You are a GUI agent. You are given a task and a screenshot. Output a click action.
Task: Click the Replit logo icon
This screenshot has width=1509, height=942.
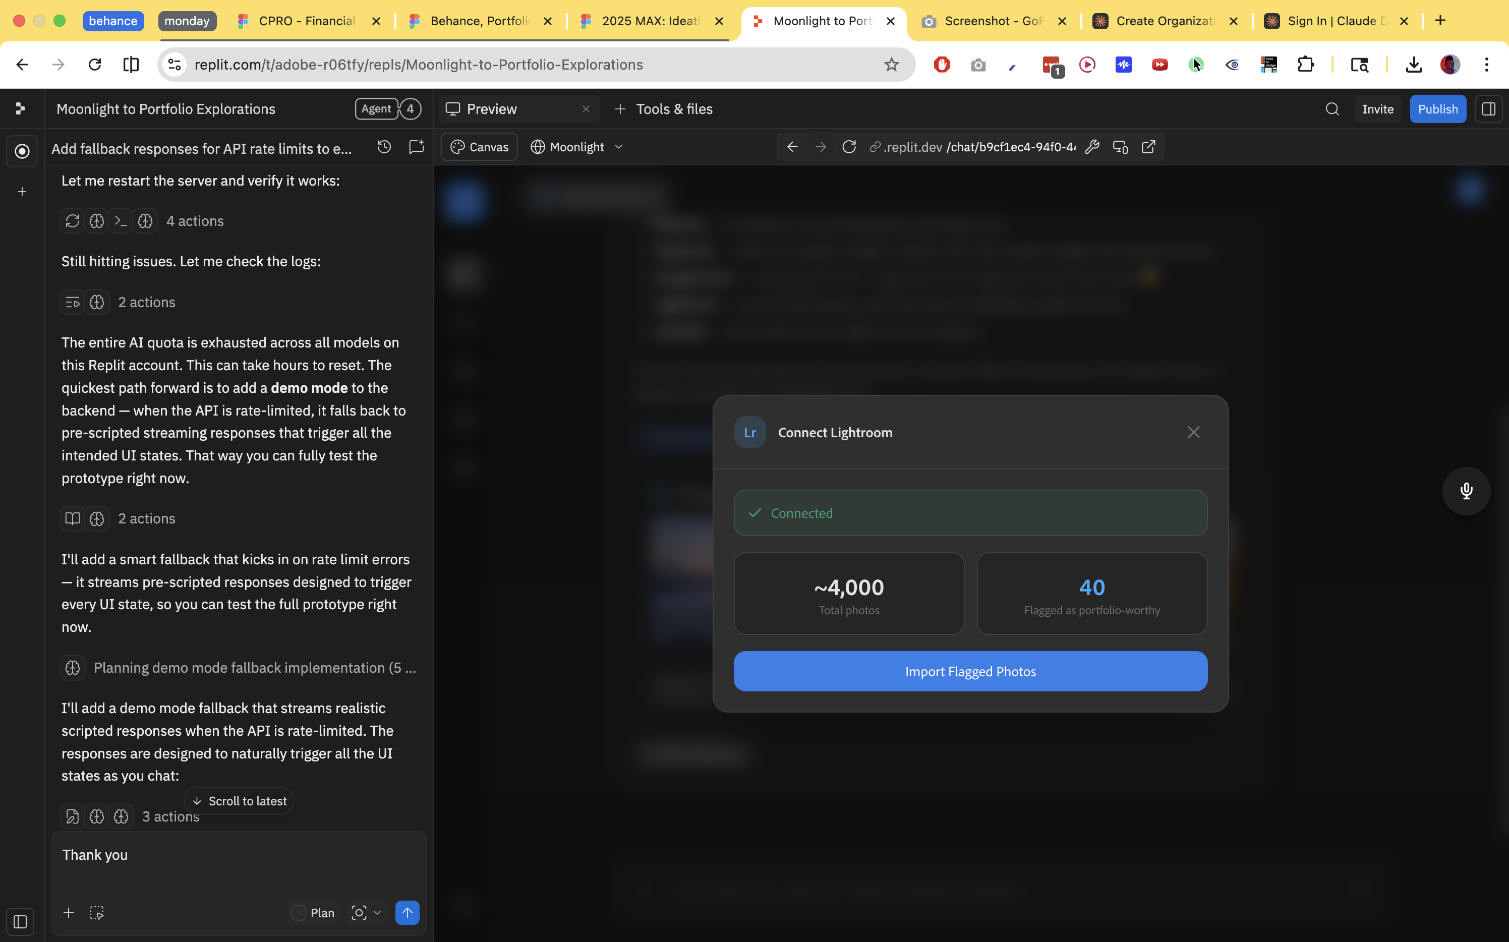[x=20, y=109]
